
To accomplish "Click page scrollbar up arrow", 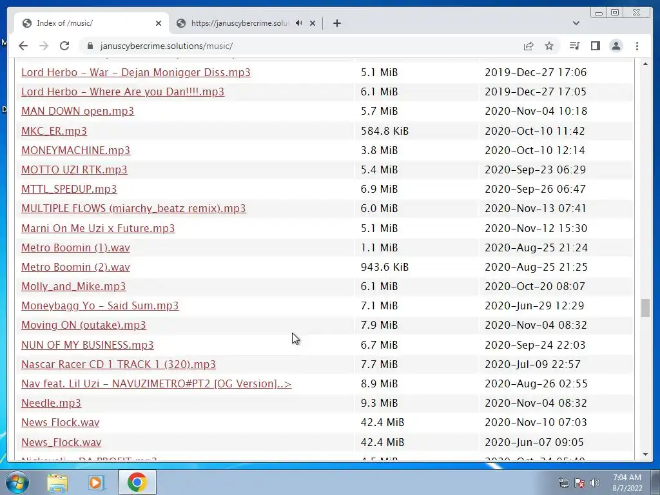I will [645, 64].
